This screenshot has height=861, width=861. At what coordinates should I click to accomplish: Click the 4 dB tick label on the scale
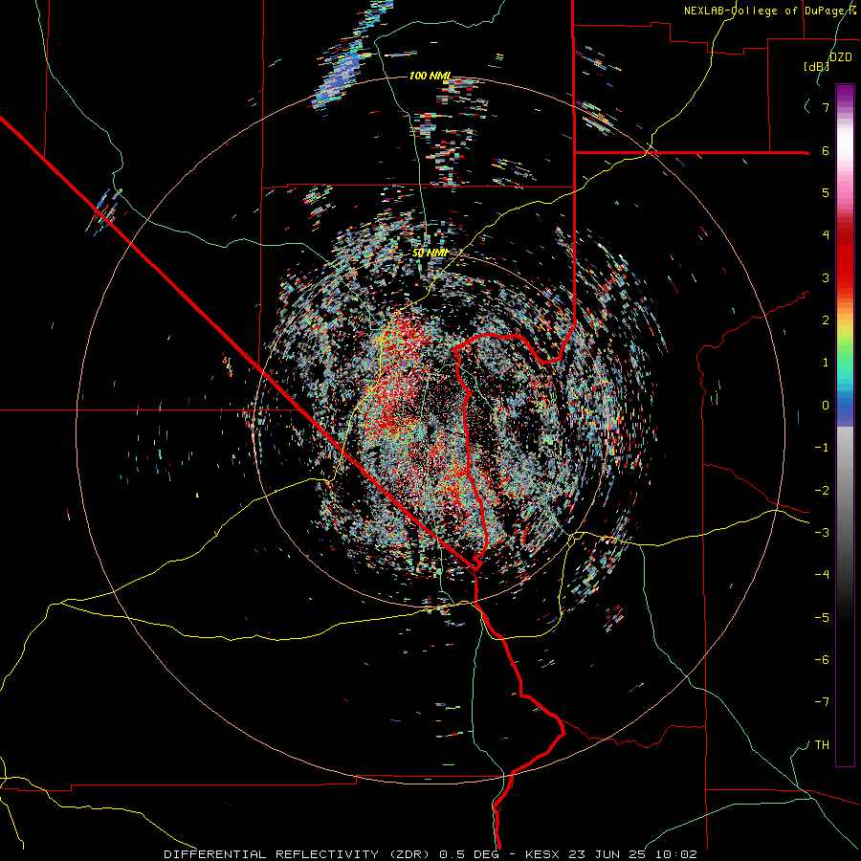coord(826,235)
